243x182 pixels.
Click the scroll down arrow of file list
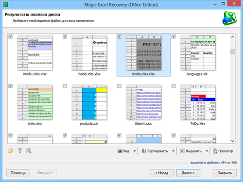[x=232, y=141]
